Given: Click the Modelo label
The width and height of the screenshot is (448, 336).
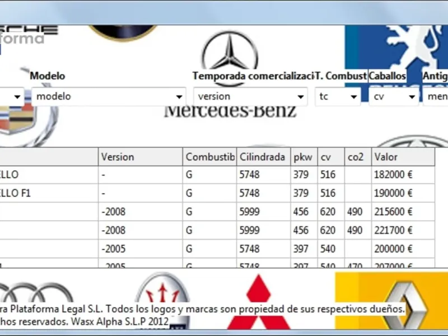Looking at the screenshot, I should click(48, 76).
